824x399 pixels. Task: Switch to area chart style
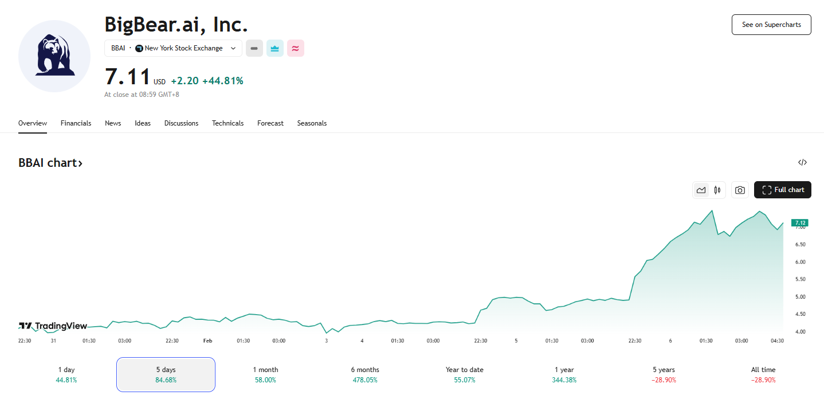pyautogui.click(x=701, y=190)
